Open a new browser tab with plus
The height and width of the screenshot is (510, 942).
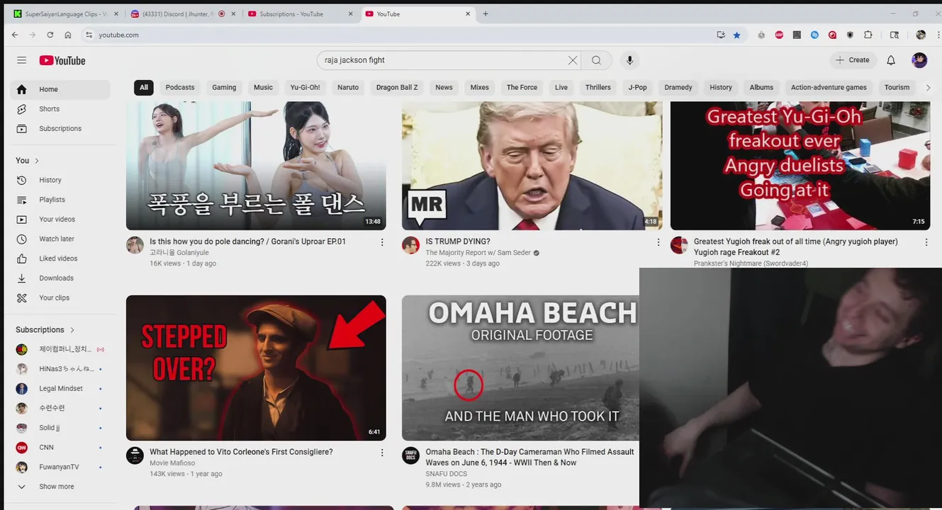(x=486, y=13)
